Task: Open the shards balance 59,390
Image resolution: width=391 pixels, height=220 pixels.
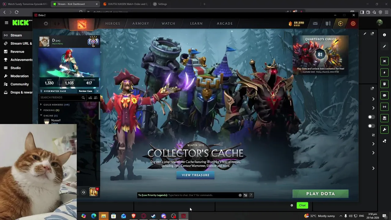Action: click(296, 23)
